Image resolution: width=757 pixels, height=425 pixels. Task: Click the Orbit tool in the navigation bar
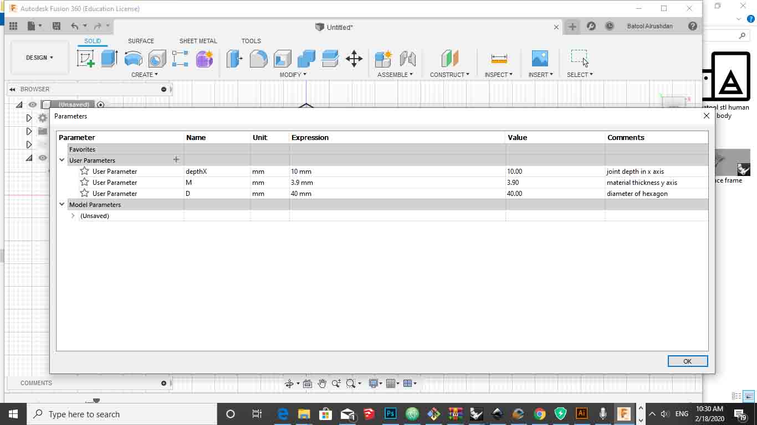pos(289,383)
